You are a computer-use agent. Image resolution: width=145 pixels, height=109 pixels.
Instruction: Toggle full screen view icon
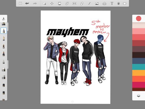[125, 3]
